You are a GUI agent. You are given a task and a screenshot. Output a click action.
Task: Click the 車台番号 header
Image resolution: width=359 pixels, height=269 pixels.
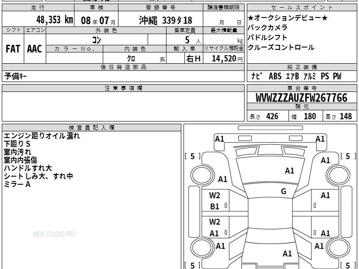(x=302, y=88)
